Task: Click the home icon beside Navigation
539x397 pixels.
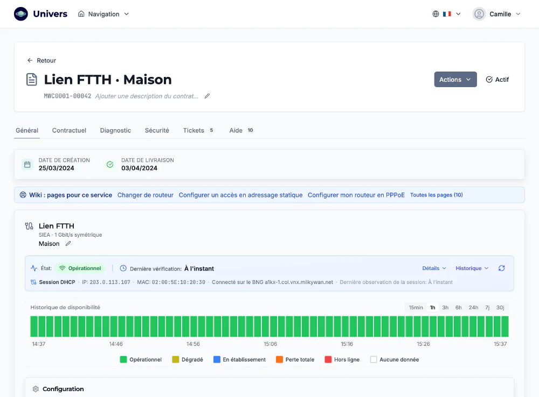Action: [81, 14]
